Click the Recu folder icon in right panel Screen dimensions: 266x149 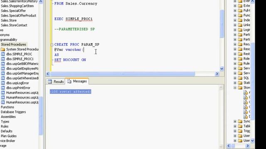pyautogui.click(x=240, y=44)
